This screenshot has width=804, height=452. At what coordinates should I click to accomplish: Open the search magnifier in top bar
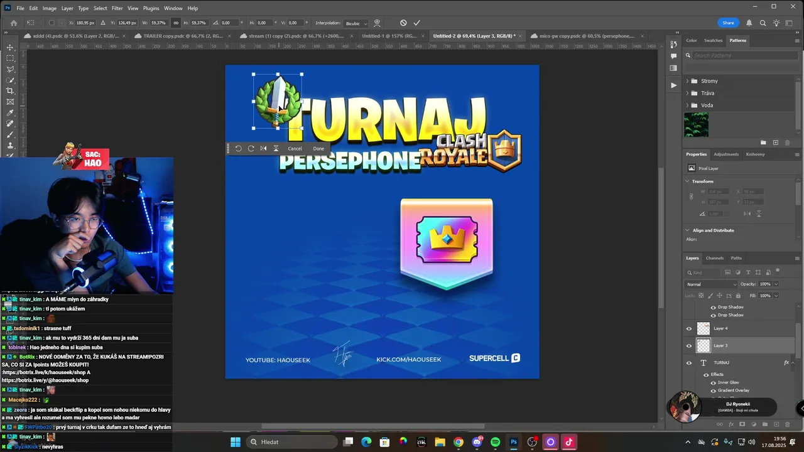(x=763, y=23)
